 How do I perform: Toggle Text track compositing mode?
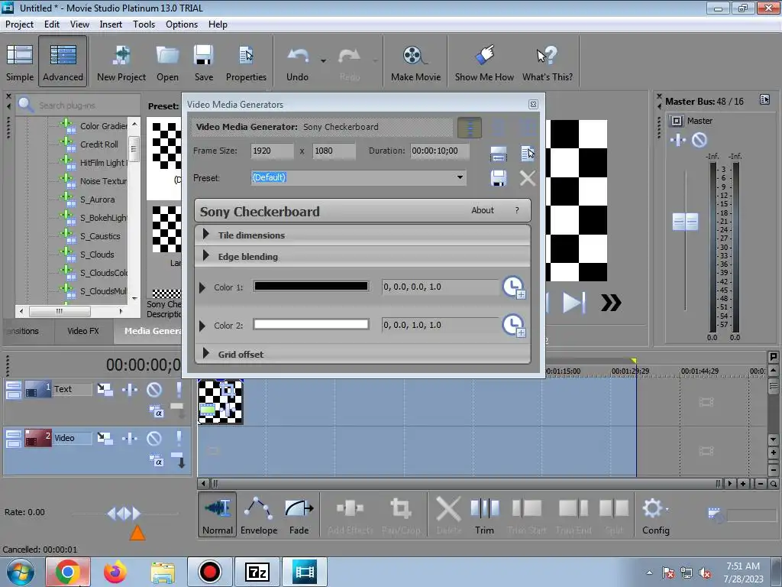tap(156, 412)
